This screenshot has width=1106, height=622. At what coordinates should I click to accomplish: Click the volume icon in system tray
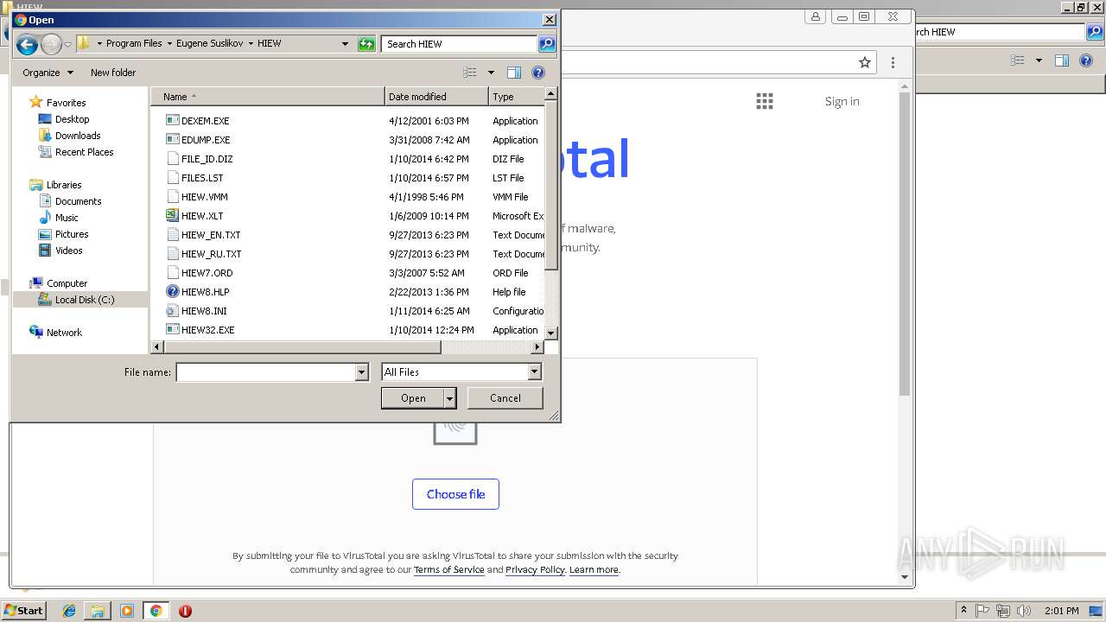1023,611
